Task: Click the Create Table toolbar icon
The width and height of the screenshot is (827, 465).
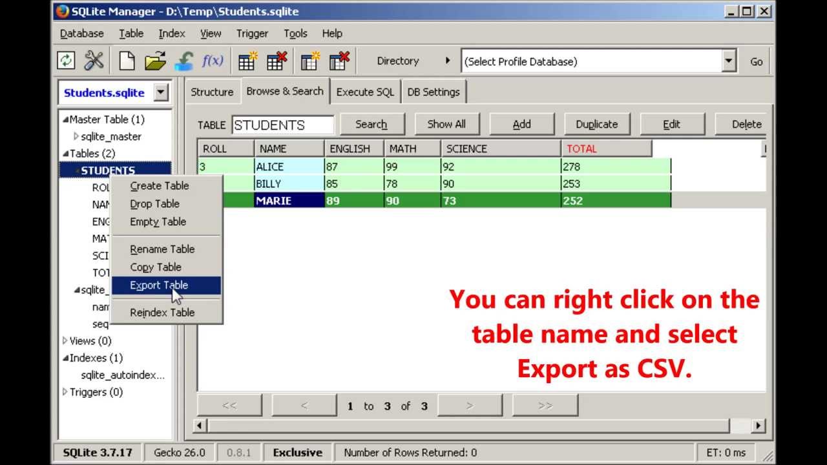Action: (x=248, y=61)
